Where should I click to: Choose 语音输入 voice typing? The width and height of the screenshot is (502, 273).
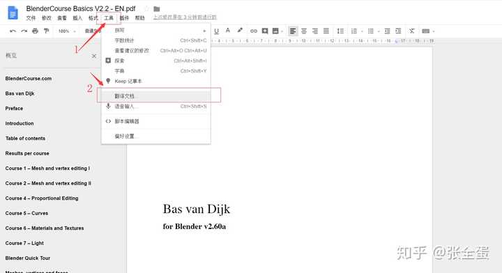tap(156, 106)
